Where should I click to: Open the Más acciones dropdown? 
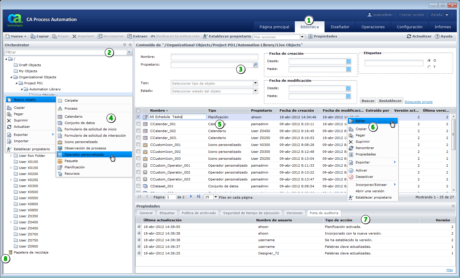coord(302,37)
